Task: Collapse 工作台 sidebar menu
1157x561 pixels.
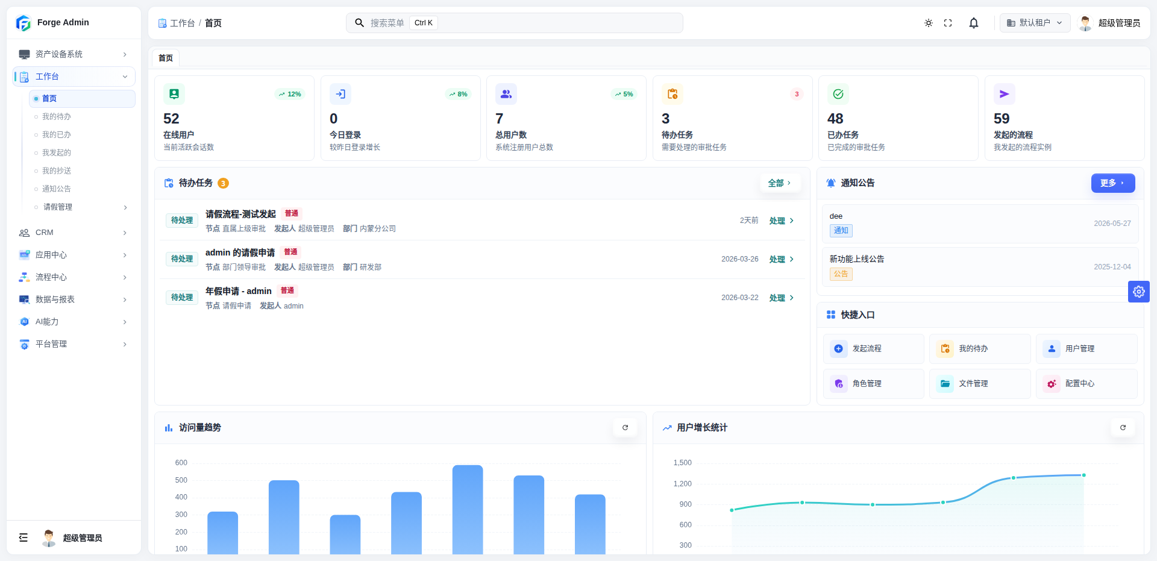Action: pyautogui.click(x=74, y=77)
